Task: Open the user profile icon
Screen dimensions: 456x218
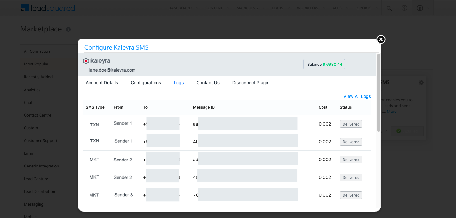Action: tap(420, 8)
